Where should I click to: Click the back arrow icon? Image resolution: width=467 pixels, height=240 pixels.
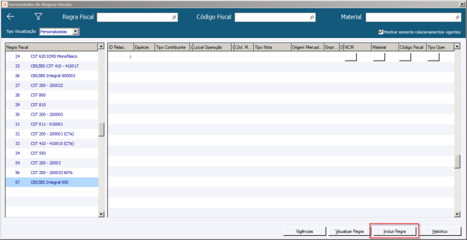(11, 17)
